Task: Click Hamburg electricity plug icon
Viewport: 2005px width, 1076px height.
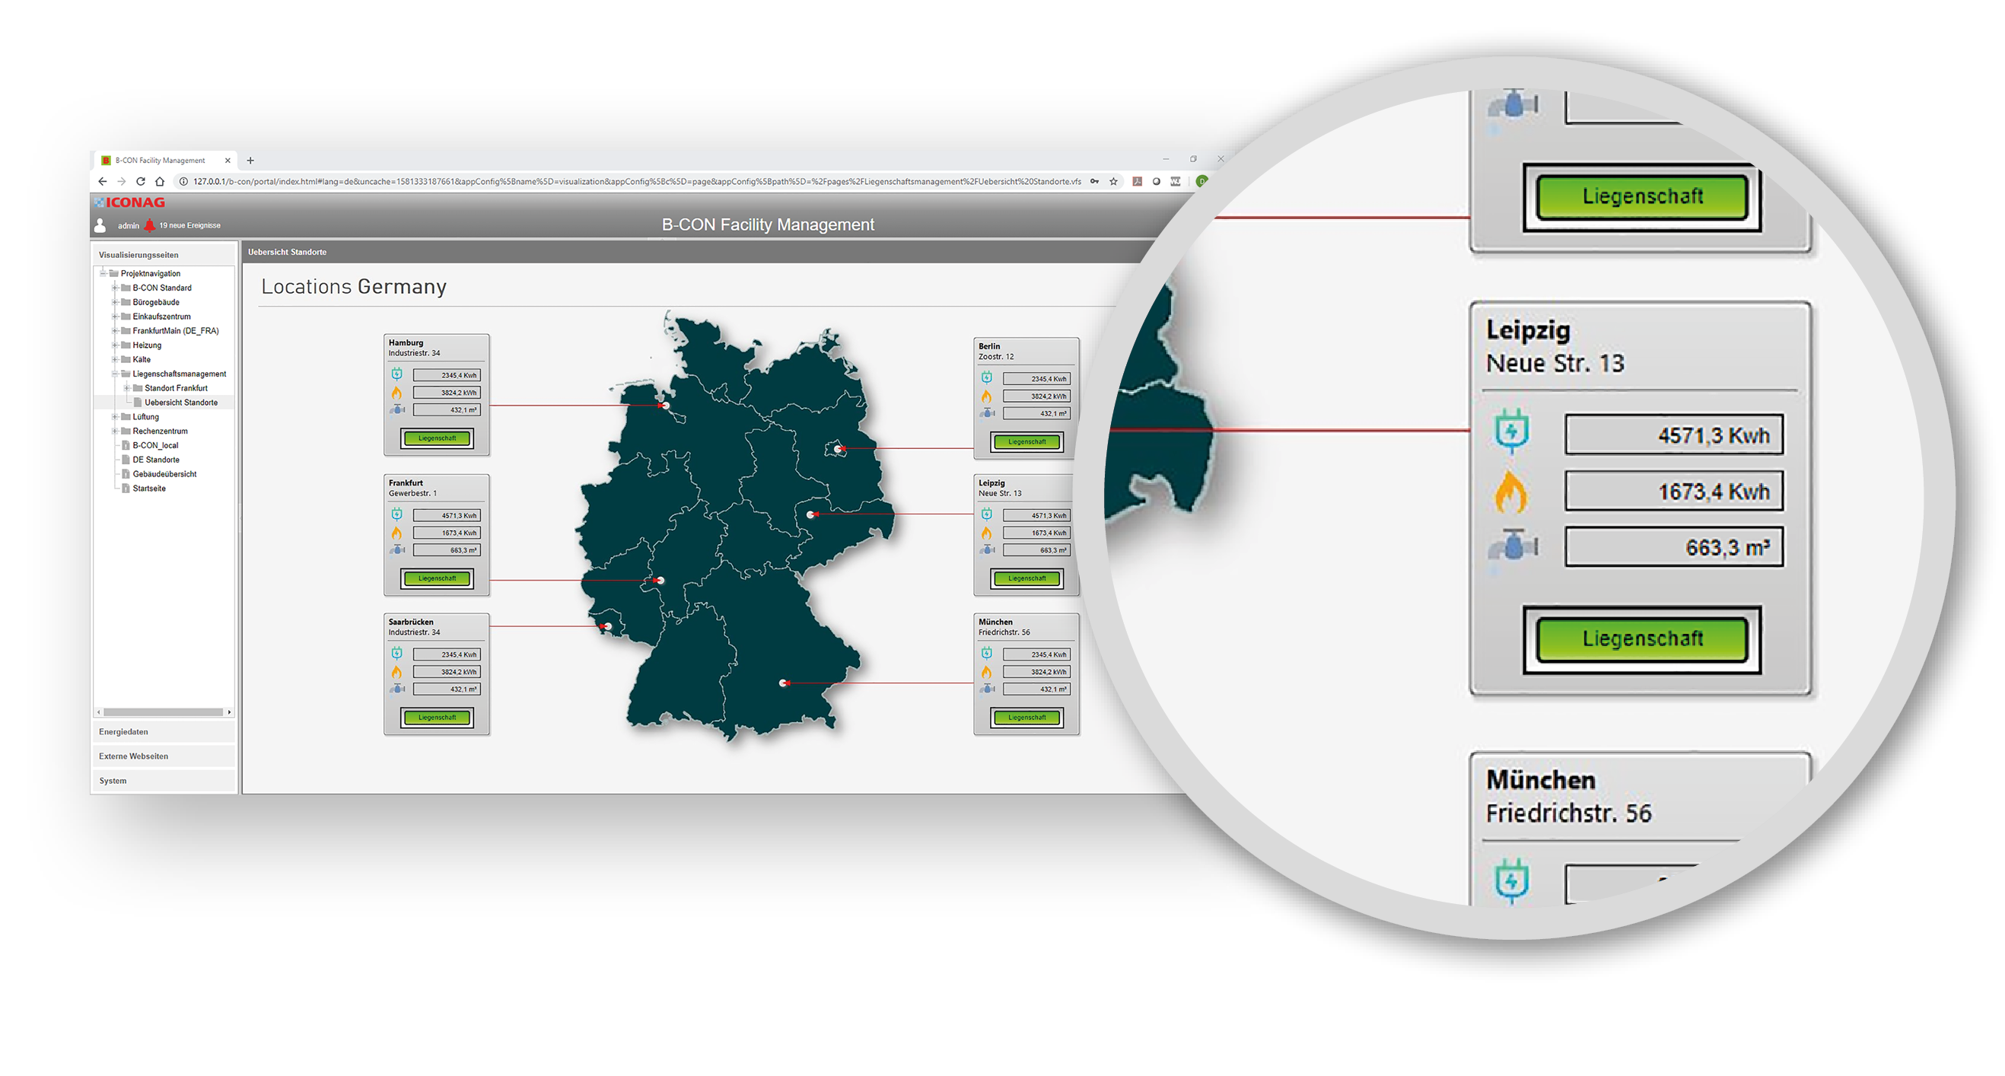Action: coord(397,374)
